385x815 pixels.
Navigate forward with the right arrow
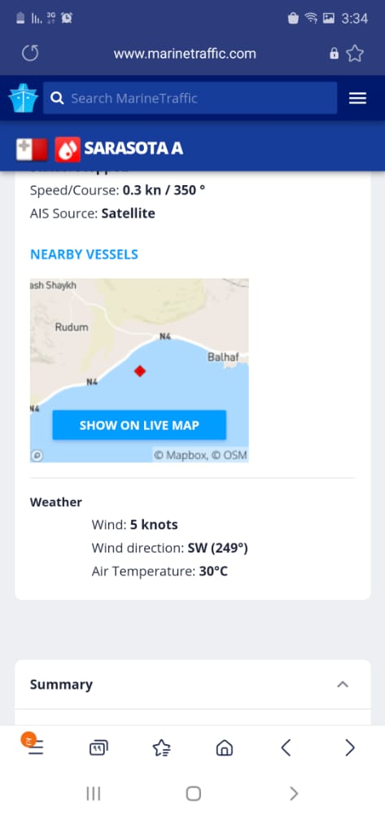pyautogui.click(x=350, y=748)
